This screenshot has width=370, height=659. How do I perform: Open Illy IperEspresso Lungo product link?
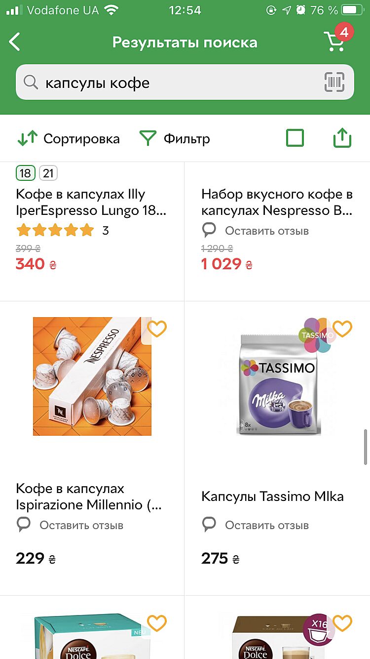(91, 203)
